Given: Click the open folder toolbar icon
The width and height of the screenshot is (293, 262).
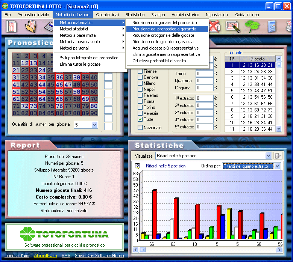Looking at the screenshot, I should click(x=31, y=27).
